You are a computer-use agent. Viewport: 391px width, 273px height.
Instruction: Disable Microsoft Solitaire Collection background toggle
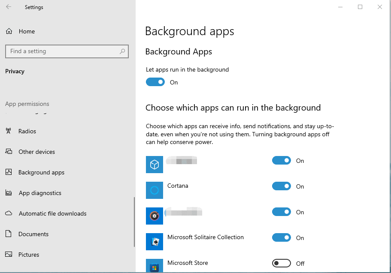[x=282, y=237]
